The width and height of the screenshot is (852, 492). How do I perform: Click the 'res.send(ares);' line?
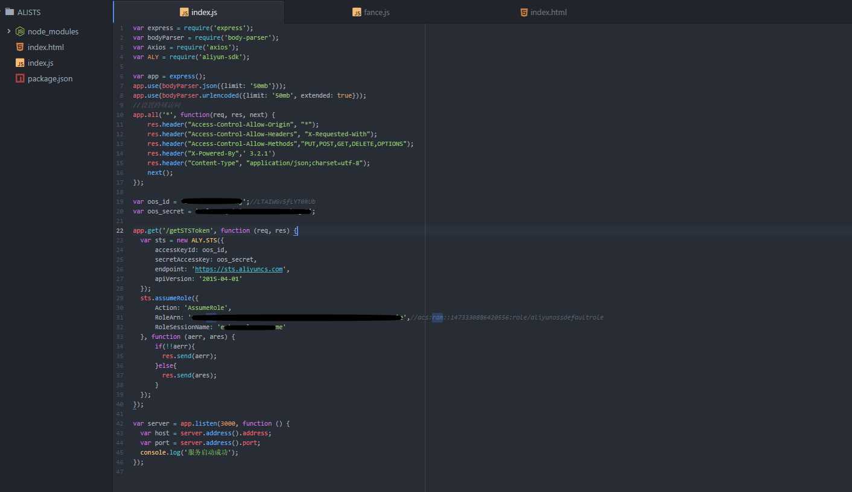(189, 375)
